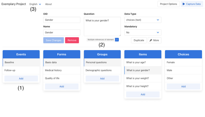The width and height of the screenshot is (205, 117).
Task: Open the About menu item
Action: point(48,4)
